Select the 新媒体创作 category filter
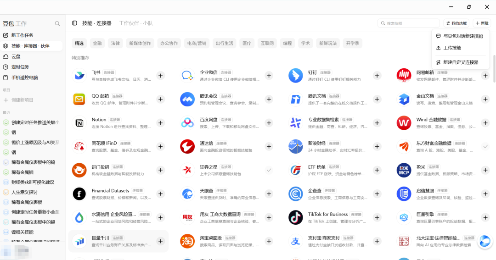Image resolution: width=496 pixels, height=260 pixels. [140, 43]
